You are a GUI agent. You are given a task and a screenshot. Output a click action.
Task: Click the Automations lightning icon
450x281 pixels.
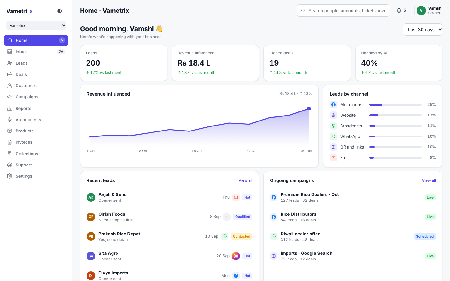[x=10, y=120]
